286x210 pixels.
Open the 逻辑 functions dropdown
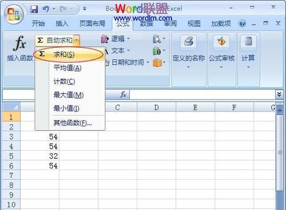click(116, 39)
